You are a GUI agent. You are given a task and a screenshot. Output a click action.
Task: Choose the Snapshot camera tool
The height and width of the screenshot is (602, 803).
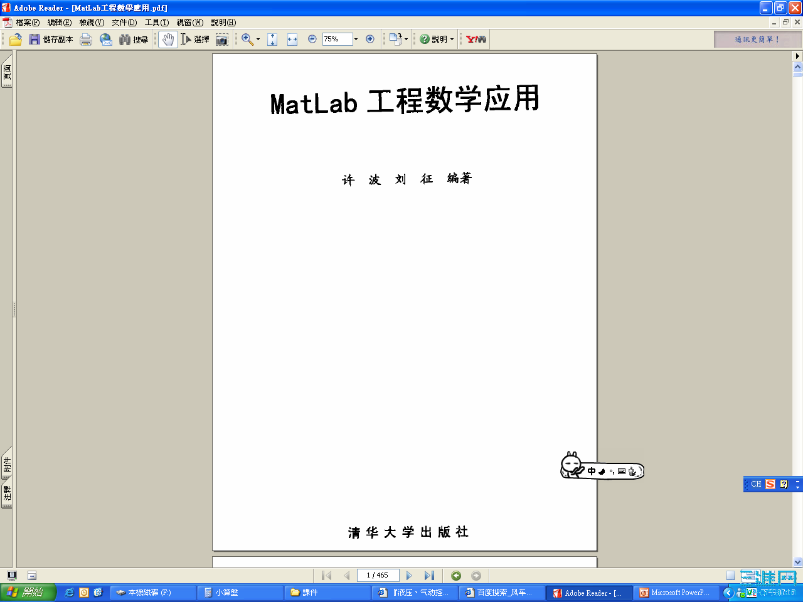coord(222,40)
